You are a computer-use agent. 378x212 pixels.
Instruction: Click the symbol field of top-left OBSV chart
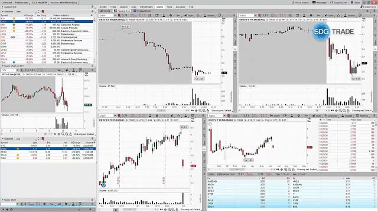click(106, 15)
